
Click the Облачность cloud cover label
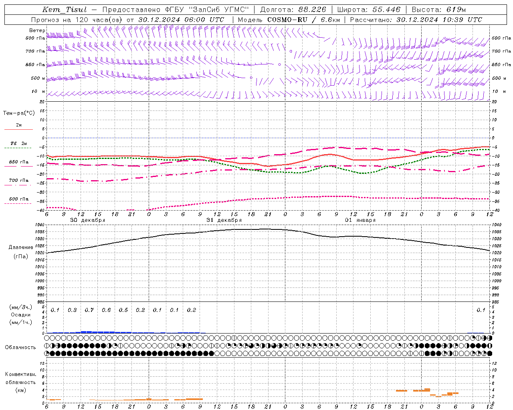click(x=20, y=347)
